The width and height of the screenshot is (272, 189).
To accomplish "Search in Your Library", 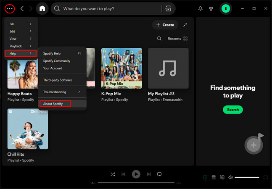I will (159, 39).
